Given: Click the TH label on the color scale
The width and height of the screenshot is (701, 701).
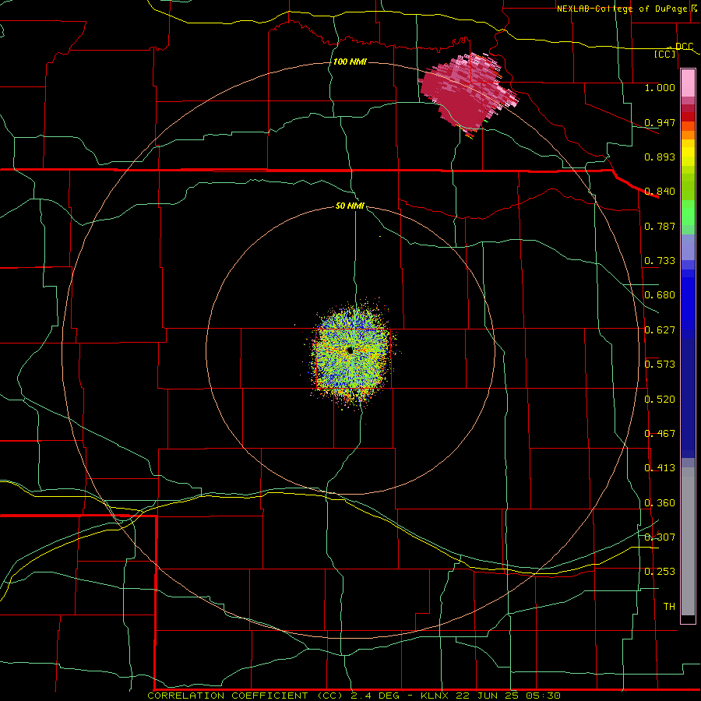Looking at the screenshot, I should 669,607.
